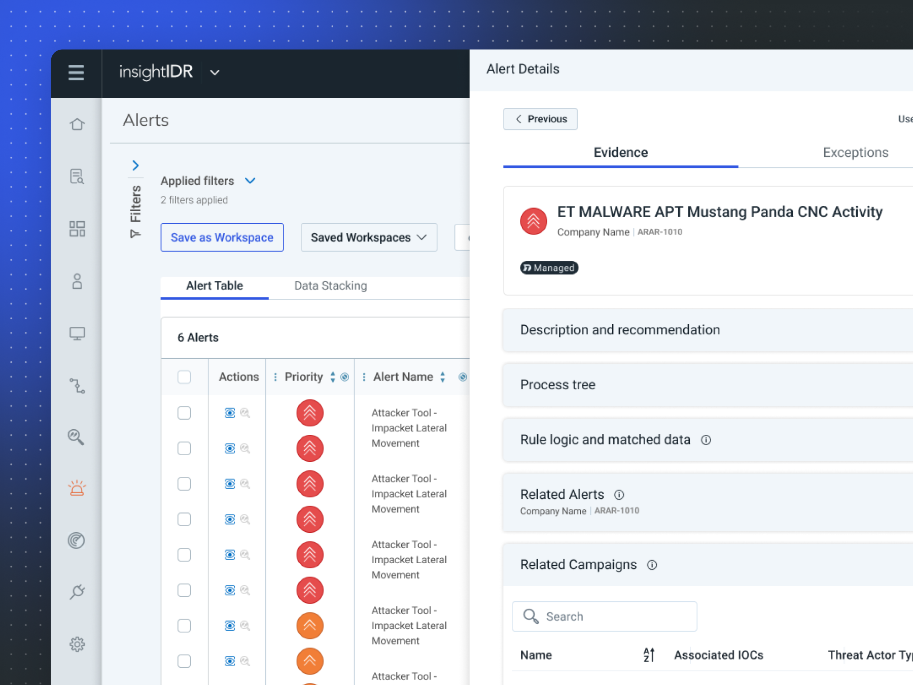The image size is (913, 685).
Task: Go to Previous alert
Action: click(540, 119)
